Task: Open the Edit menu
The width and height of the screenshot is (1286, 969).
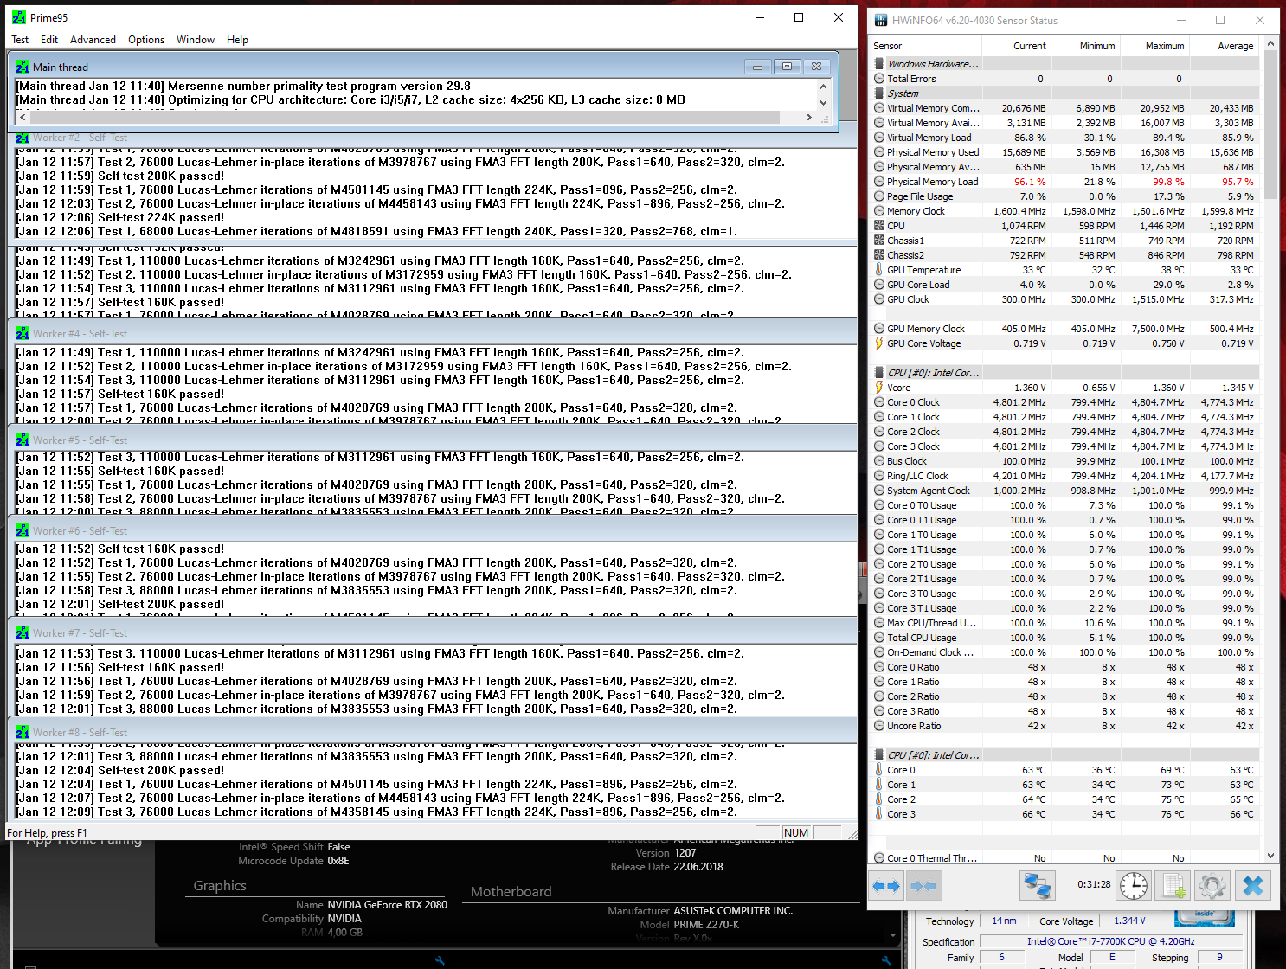Action: point(49,40)
